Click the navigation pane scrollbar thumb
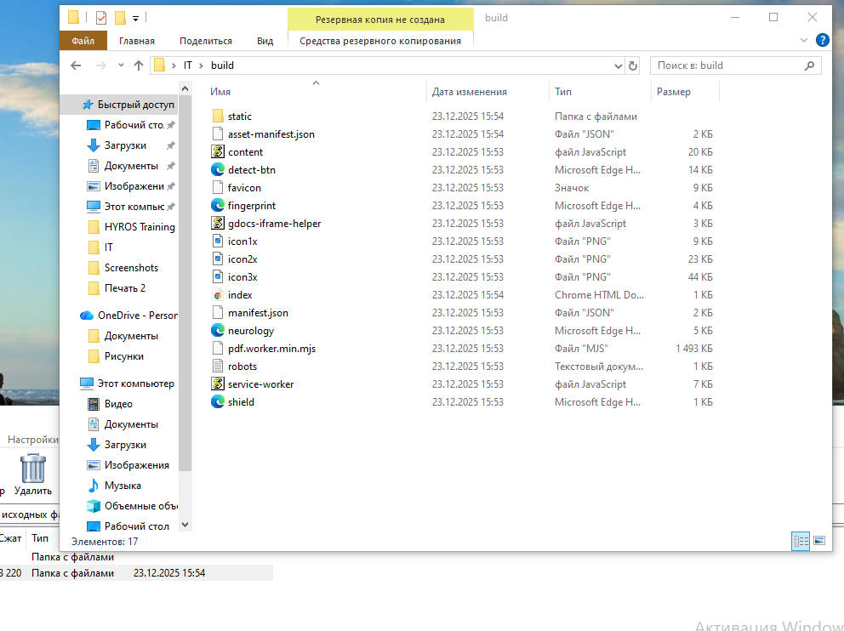The image size is (844, 631). 185,283
